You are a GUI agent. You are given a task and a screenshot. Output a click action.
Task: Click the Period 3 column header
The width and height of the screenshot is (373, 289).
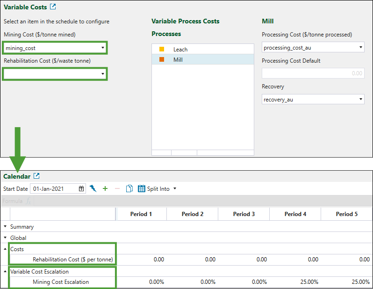pos(244,214)
